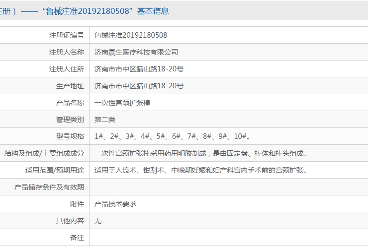The width and height of the screenshot is (368, 246).
Task: Click the model list 1#、2#、3#…10#
Action: point(173,136)
